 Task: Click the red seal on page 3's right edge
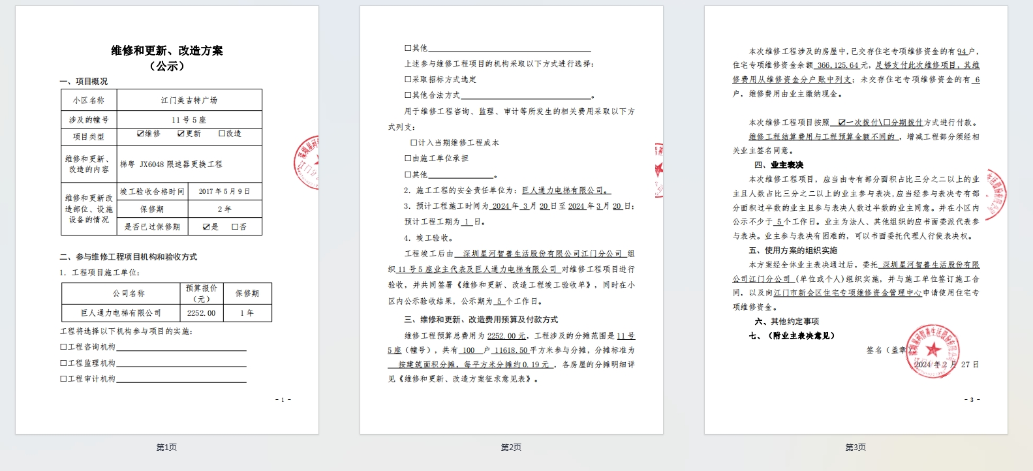tap(995, 193)
